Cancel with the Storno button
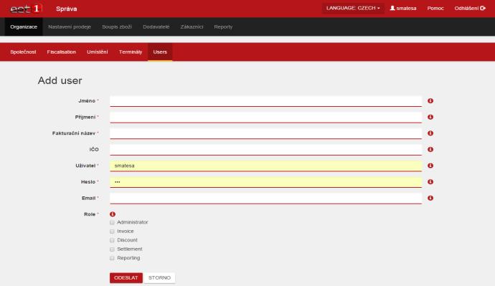 (159, 278)
